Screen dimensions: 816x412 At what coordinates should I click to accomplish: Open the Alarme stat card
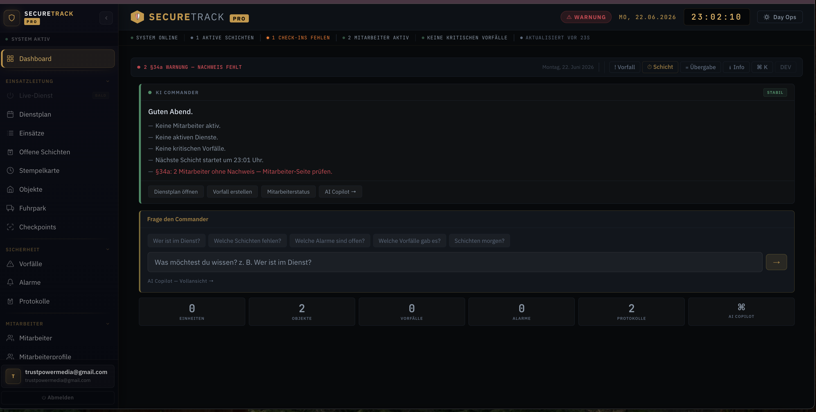point(522,312)
